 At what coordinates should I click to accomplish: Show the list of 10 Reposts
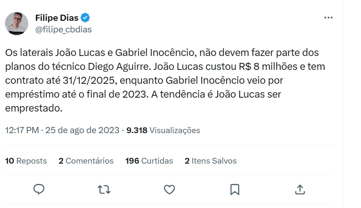(x=26, y=161)
